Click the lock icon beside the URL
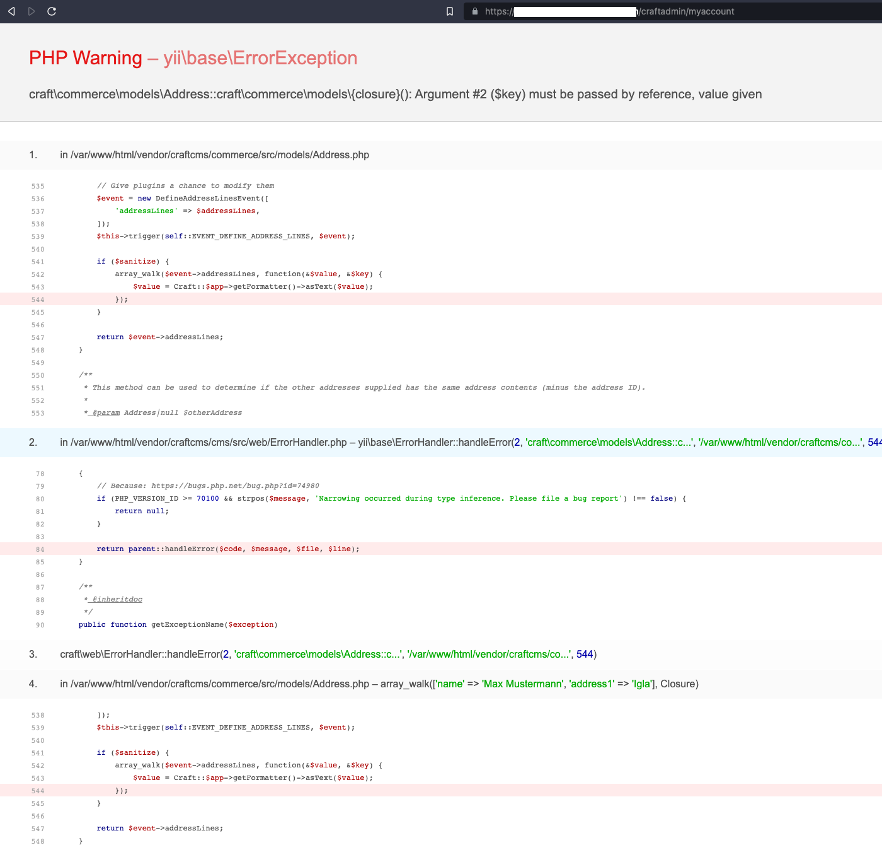This screenshot has width=882, height=850. coord(474,11)
